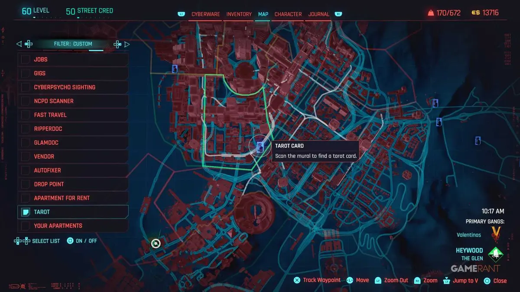Click the eurodollar currency symbol beside 13716
The width and height of the screenshot is (520, 292).
[x=476, y=13]
